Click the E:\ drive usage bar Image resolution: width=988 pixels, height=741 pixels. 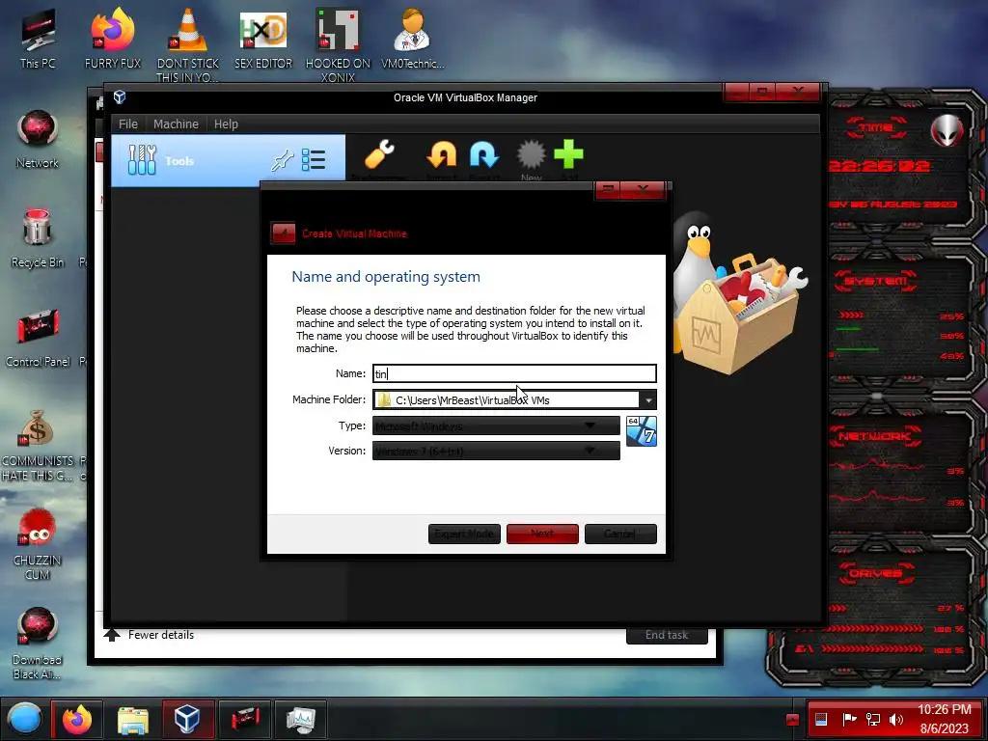pos(871,648)
